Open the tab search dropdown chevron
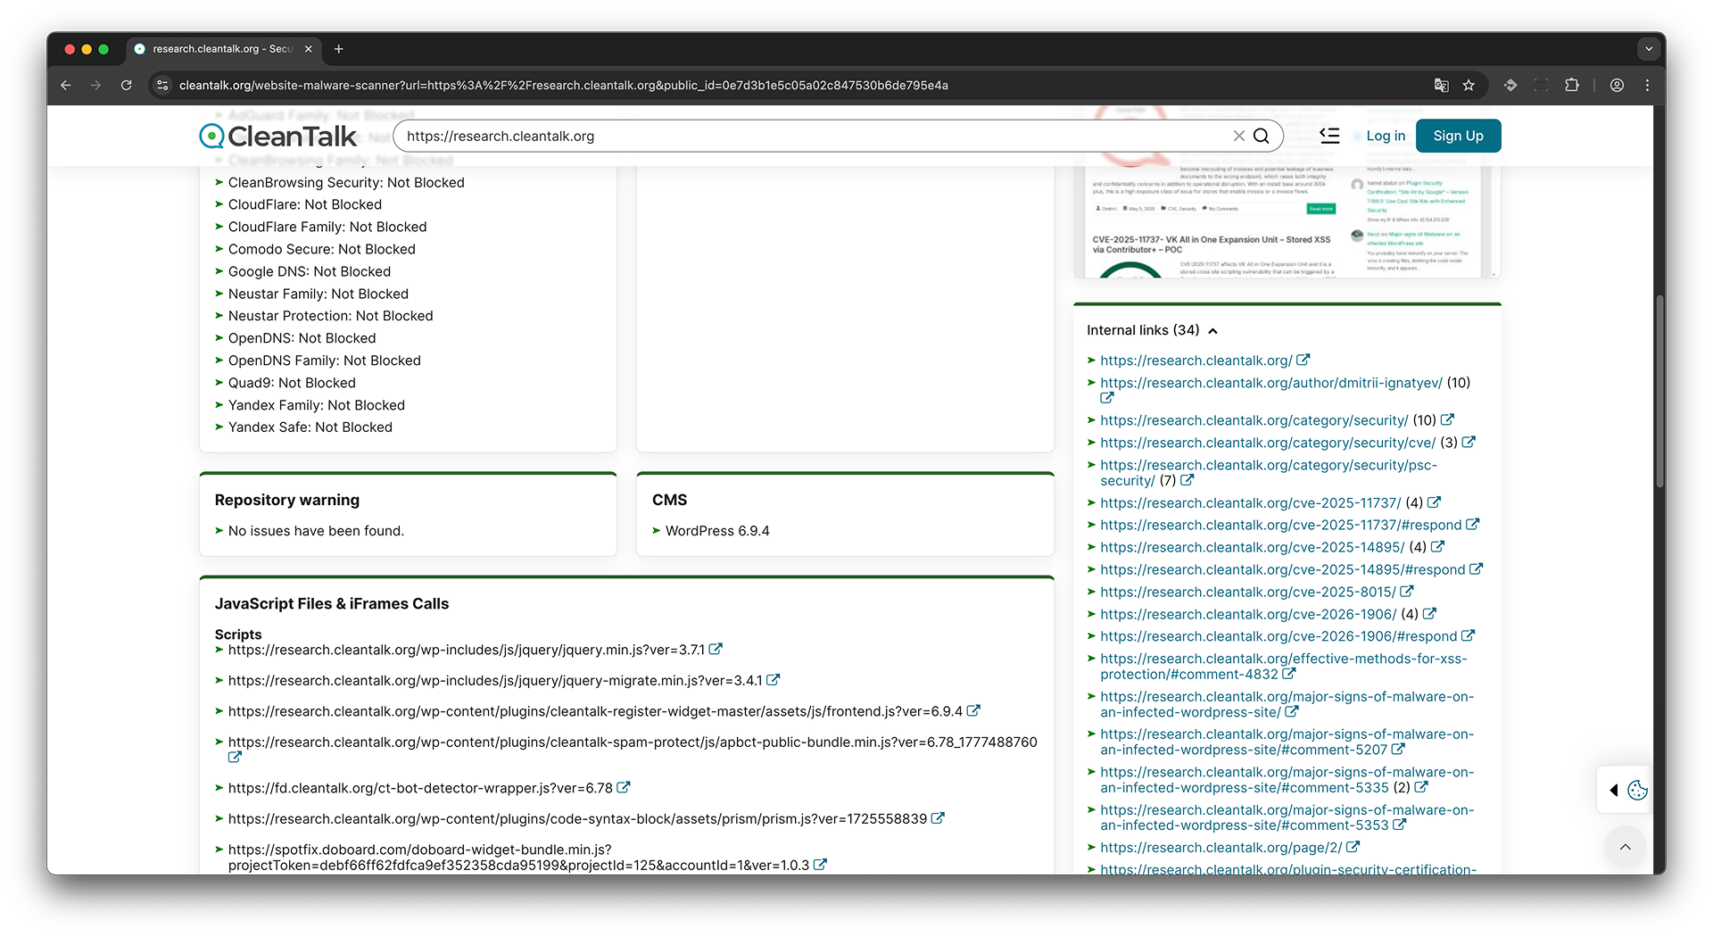The width and height of the screenshot is (1713, 937). click(x=1649, y=49)
